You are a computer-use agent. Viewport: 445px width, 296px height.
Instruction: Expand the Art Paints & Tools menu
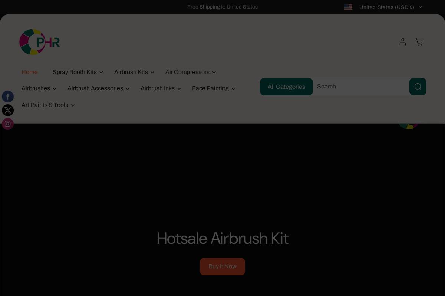[x=45, y=105]
